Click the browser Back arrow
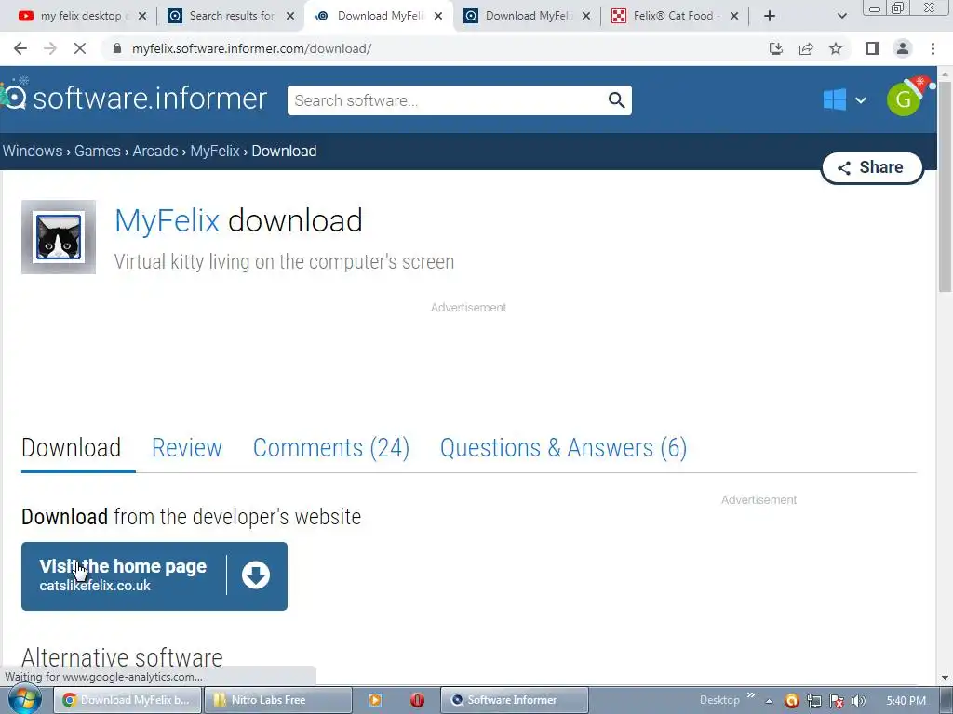Viewport: 953px width, 714px height. coord(20,48)
